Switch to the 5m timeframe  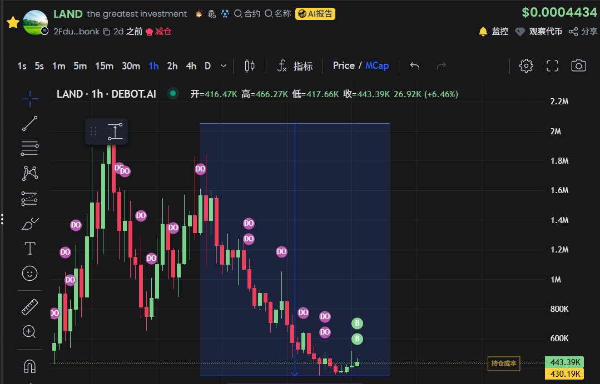80,66
